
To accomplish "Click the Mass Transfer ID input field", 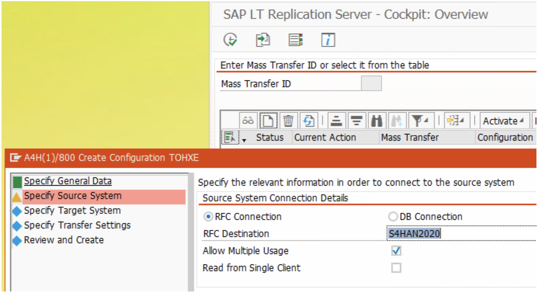I will point(371,83).
